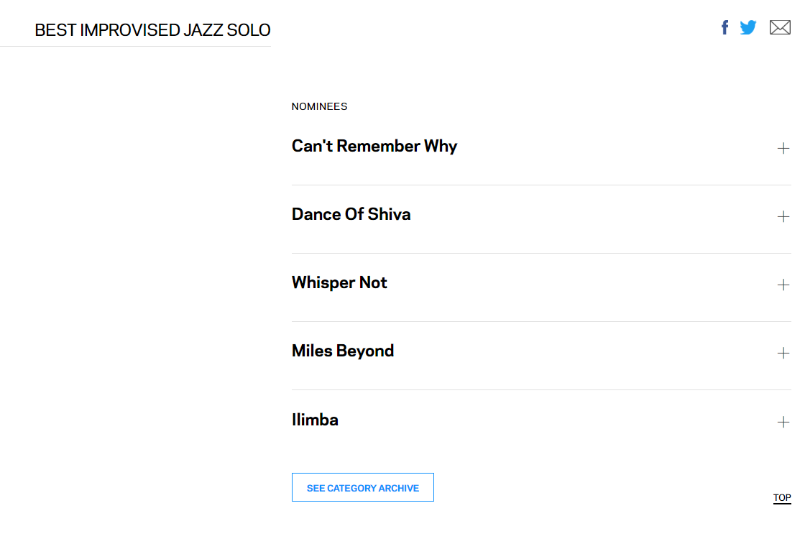The height and width of the screenshot is (549, 805).
Task: Select the Can't Remember Why nominee title
Action: (374, 147)
